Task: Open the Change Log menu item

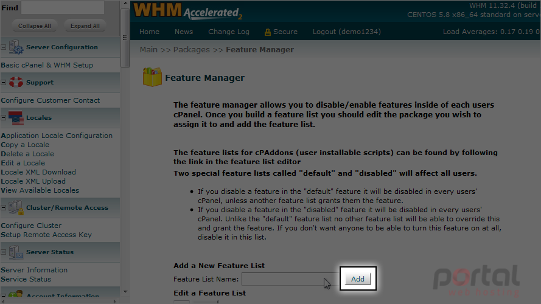Action: click(229, 32)
